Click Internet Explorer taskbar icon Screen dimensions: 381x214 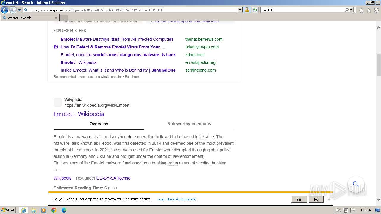click(24, 210)
